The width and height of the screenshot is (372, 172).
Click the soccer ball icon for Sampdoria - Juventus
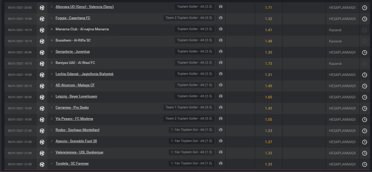tap(42, 52)
